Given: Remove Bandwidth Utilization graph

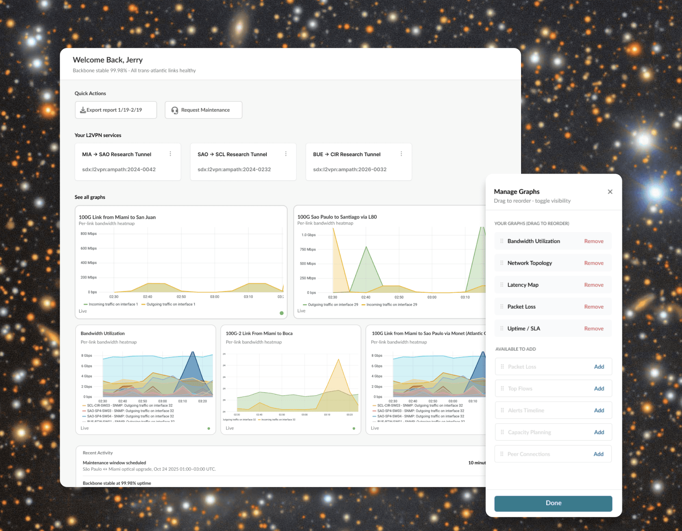Looking at the screenshot, I should click(594, 241).
